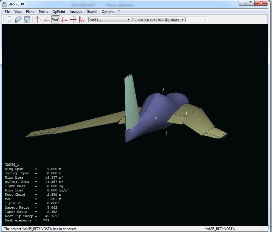Open the ? help menu
Viewport: 272px width, 232px height.
coord(119,12)
